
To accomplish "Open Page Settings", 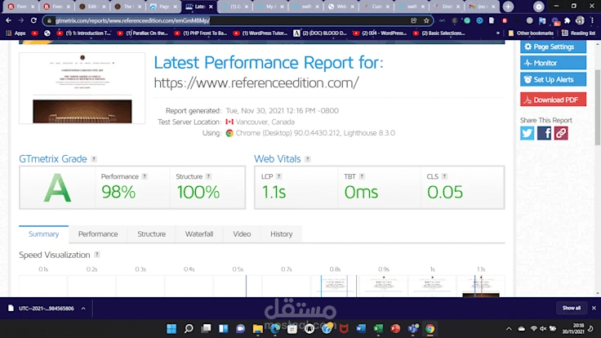I will (x=553, y=47).
